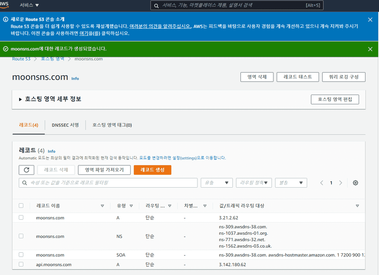The image size is (379, 275).
Task: Open the 서비스 services dropdown
Action: (29, 5)
